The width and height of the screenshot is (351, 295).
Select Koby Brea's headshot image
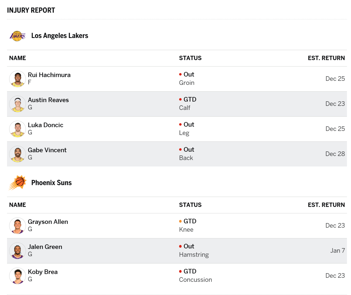pyautogui.click(x=18, y=276)
